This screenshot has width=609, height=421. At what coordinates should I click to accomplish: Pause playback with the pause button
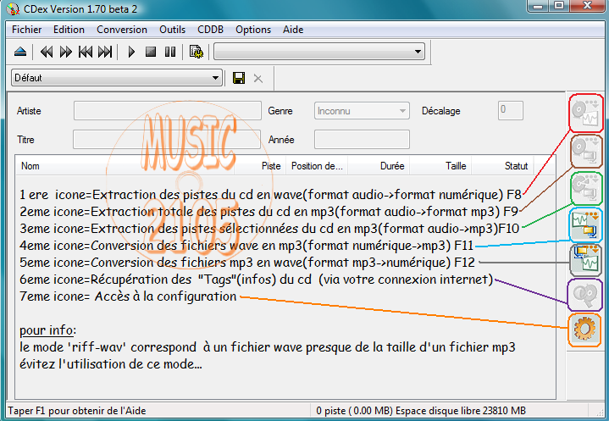pos(170,52)
